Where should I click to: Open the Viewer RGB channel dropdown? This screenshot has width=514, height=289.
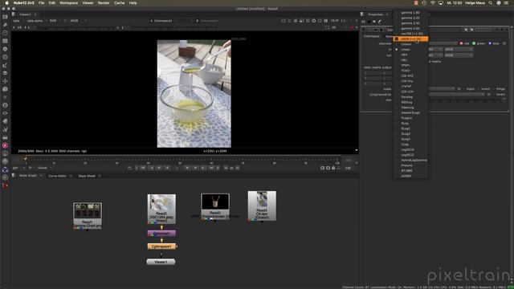pyautogui.click(x=54, y=21)
